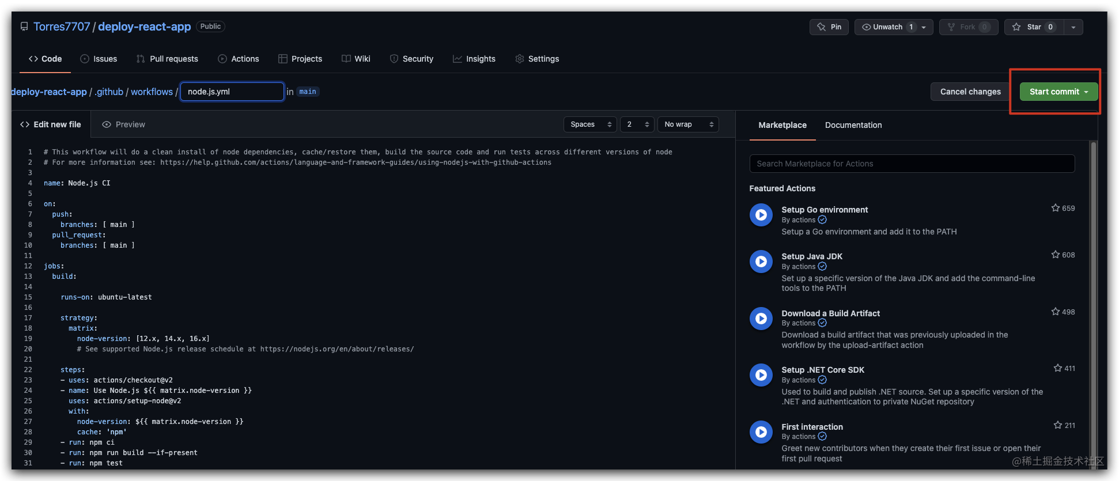Click the play icon for Setup Go environment
Viewport: 1119px width, 481px height.
(x=761, y=215)
